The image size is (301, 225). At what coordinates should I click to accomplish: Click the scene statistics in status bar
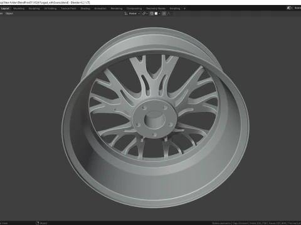256,223
